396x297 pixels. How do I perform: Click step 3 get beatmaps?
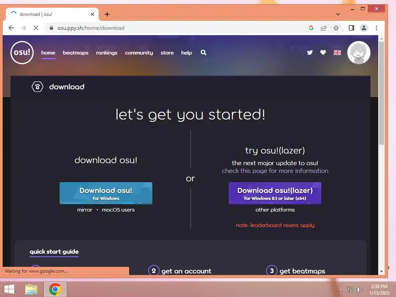click(296, 271)
